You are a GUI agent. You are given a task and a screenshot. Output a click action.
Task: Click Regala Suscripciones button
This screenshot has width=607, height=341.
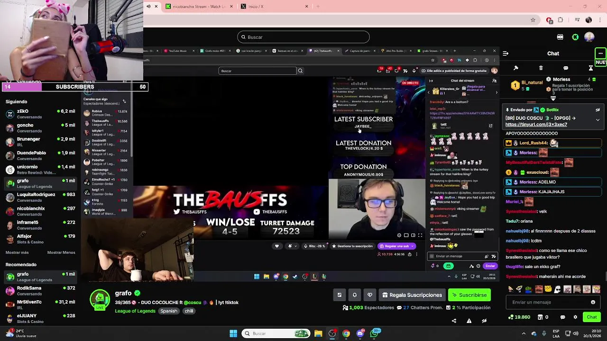point(412,295)
